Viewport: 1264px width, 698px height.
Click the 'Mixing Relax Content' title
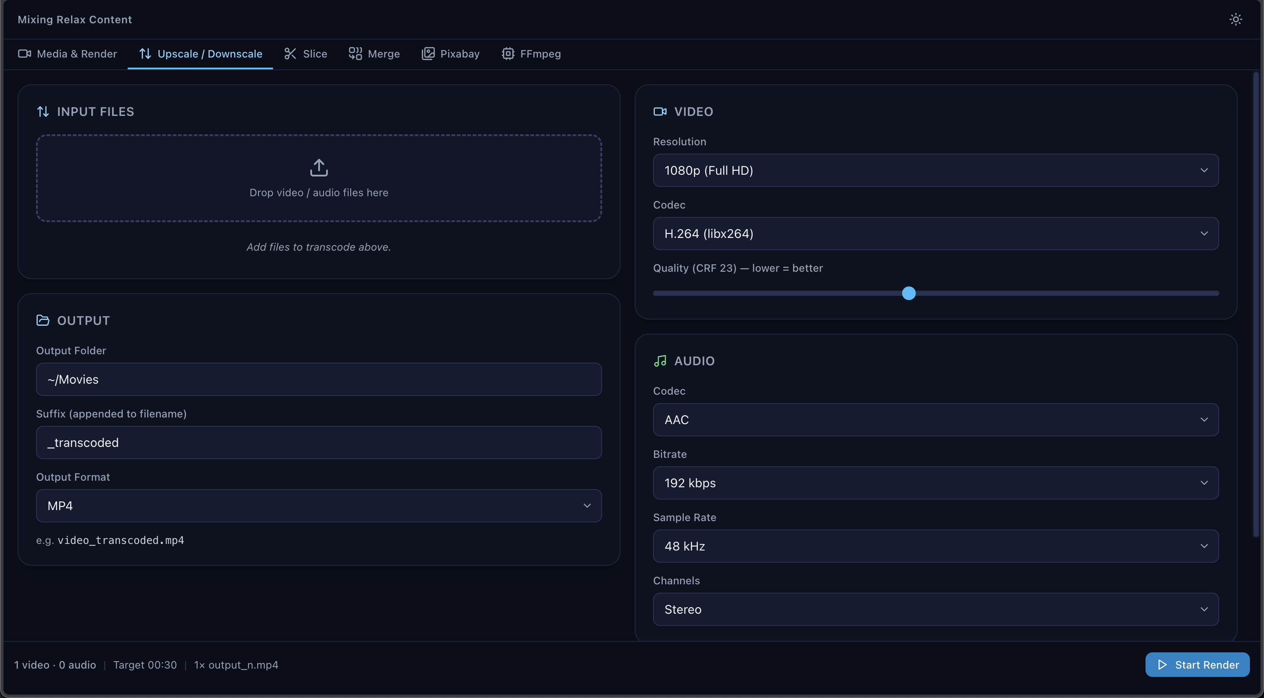coord(75,20)
